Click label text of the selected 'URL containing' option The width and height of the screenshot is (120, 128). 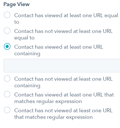click(x=59, y=50)
